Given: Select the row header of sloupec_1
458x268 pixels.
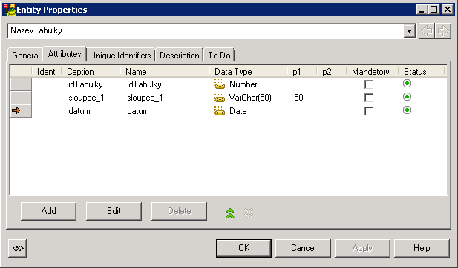Looking at the screenshot, I should tap(21, 98).
